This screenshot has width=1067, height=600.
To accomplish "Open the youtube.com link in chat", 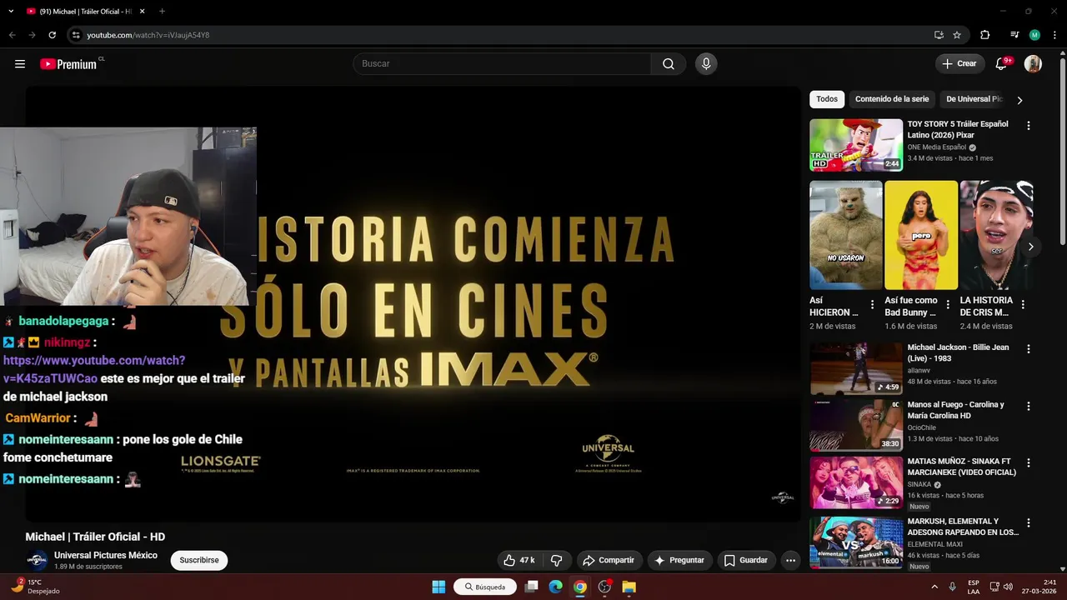I will (x=94, y=369).
